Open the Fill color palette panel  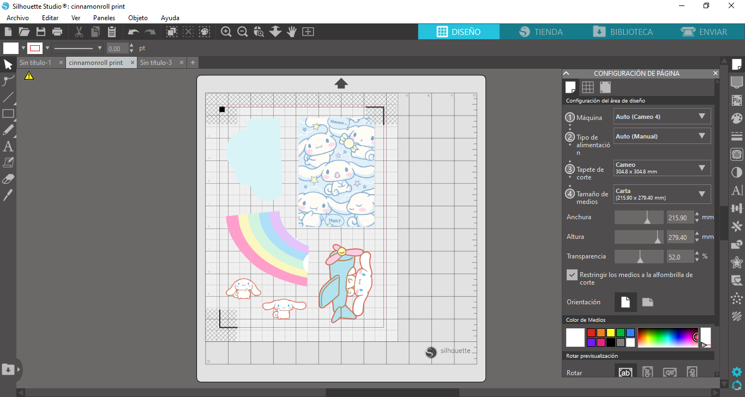[x=737, y=118]
